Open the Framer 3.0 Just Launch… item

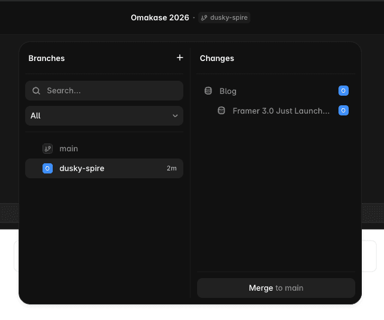click(276, 111)
